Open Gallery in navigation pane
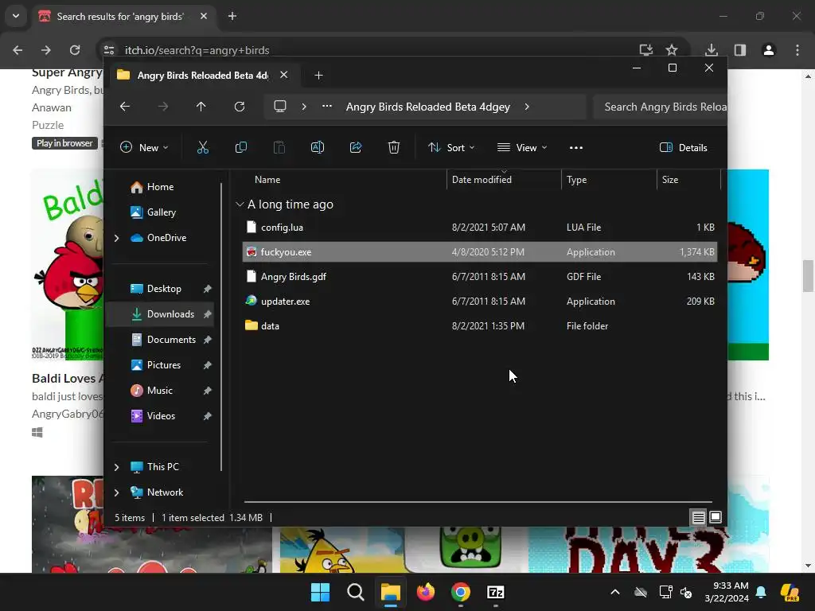Image resolution: width=815 pixels, height=611 pixels. [x=161, y=212]
